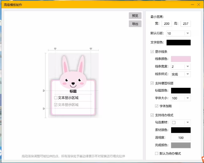Open the 默认行距 dropdown

pos(187,34)
